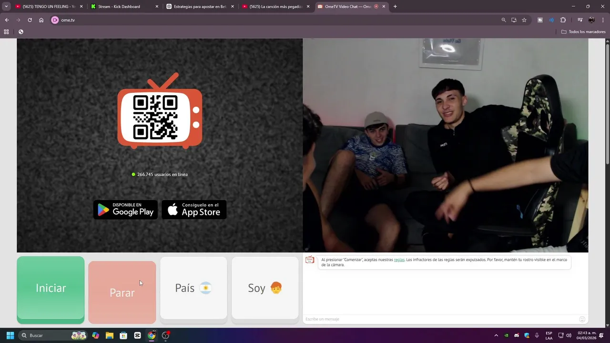This screenshot has width=610, height=343.
Task: Open the browser home page
Action: tap(41, 20)
